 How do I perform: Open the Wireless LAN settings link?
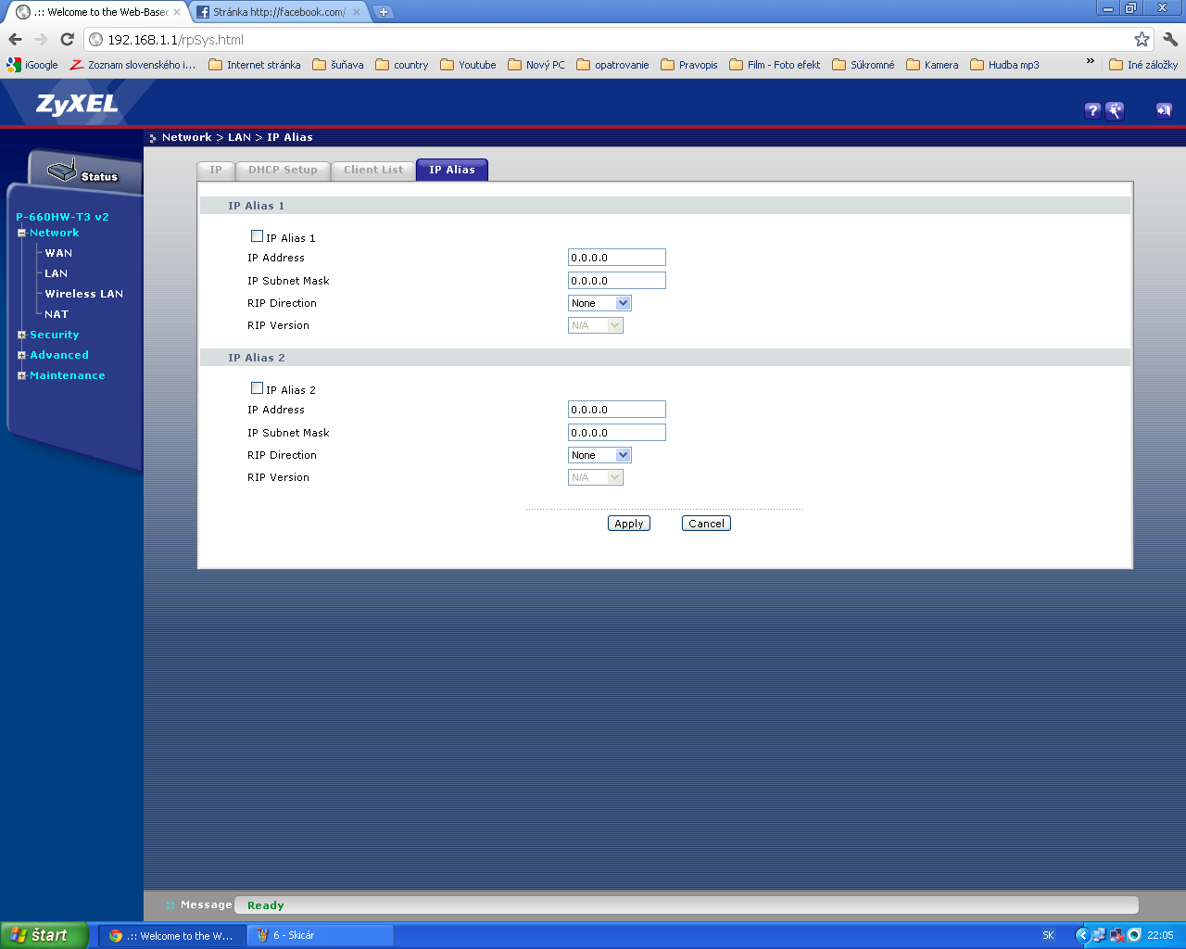(x=84, y=294)
